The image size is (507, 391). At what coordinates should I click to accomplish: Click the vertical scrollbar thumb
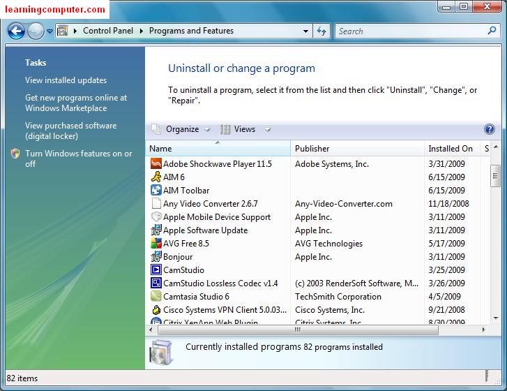click(495, 176)
